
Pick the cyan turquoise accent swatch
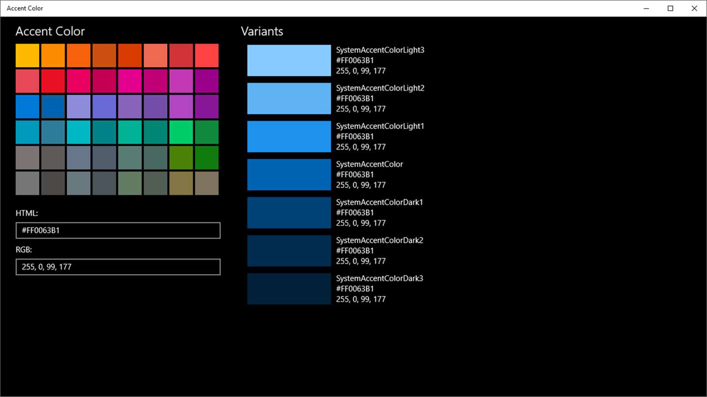pos(79,132)
